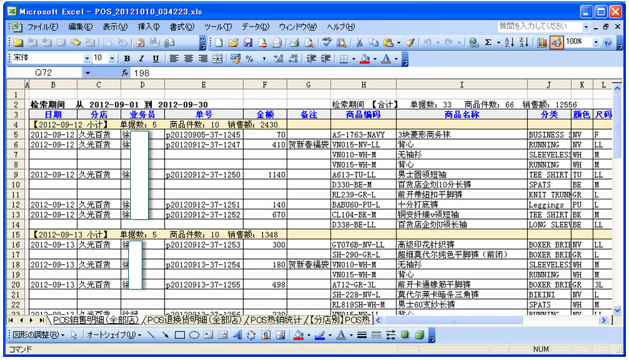Copy the selection with the copy icon
The width and height of the screenshot is (629, 360).
click(x=374, y=43)
